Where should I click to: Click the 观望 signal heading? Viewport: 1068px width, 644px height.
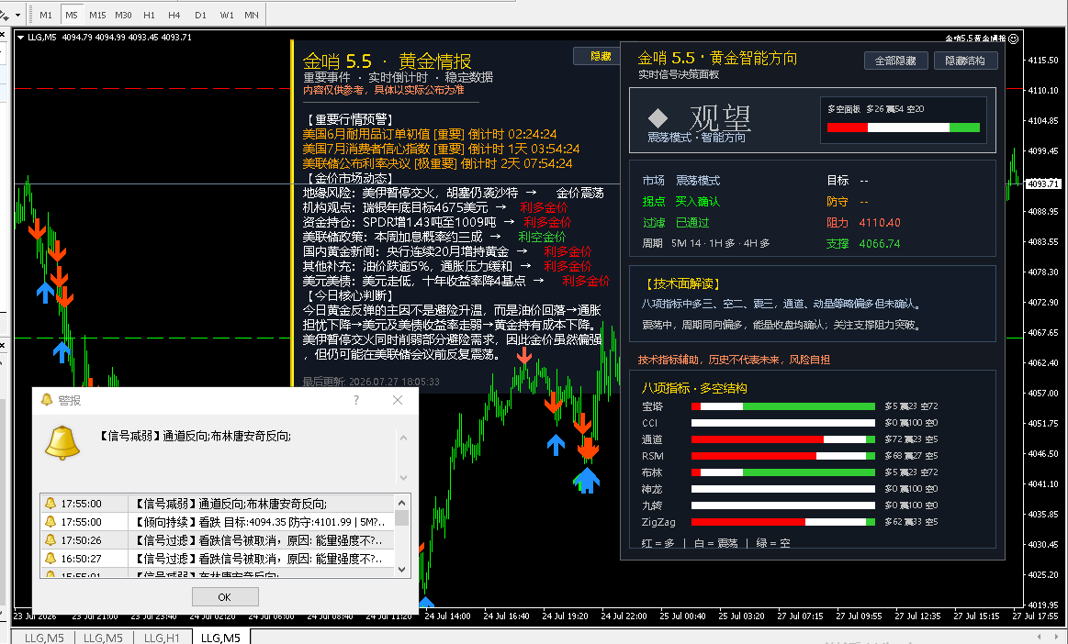click(x=721, y=118)
